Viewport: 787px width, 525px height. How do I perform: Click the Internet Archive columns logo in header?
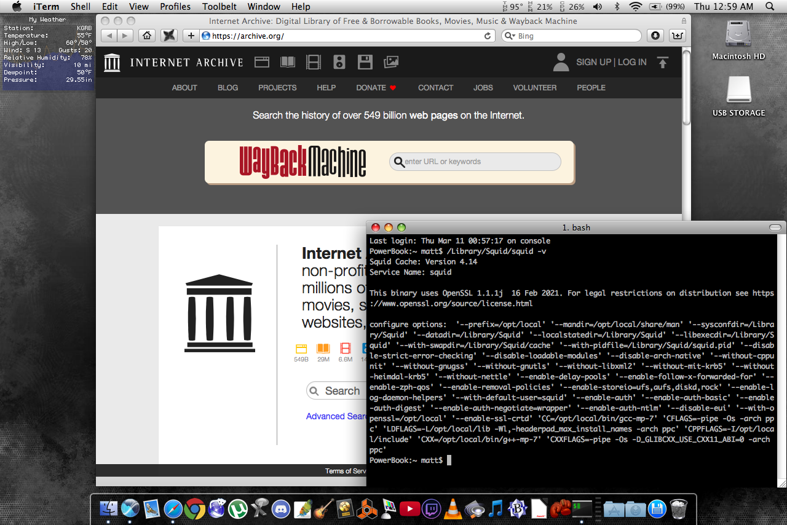pyautogui.click(x=112, y=62)
